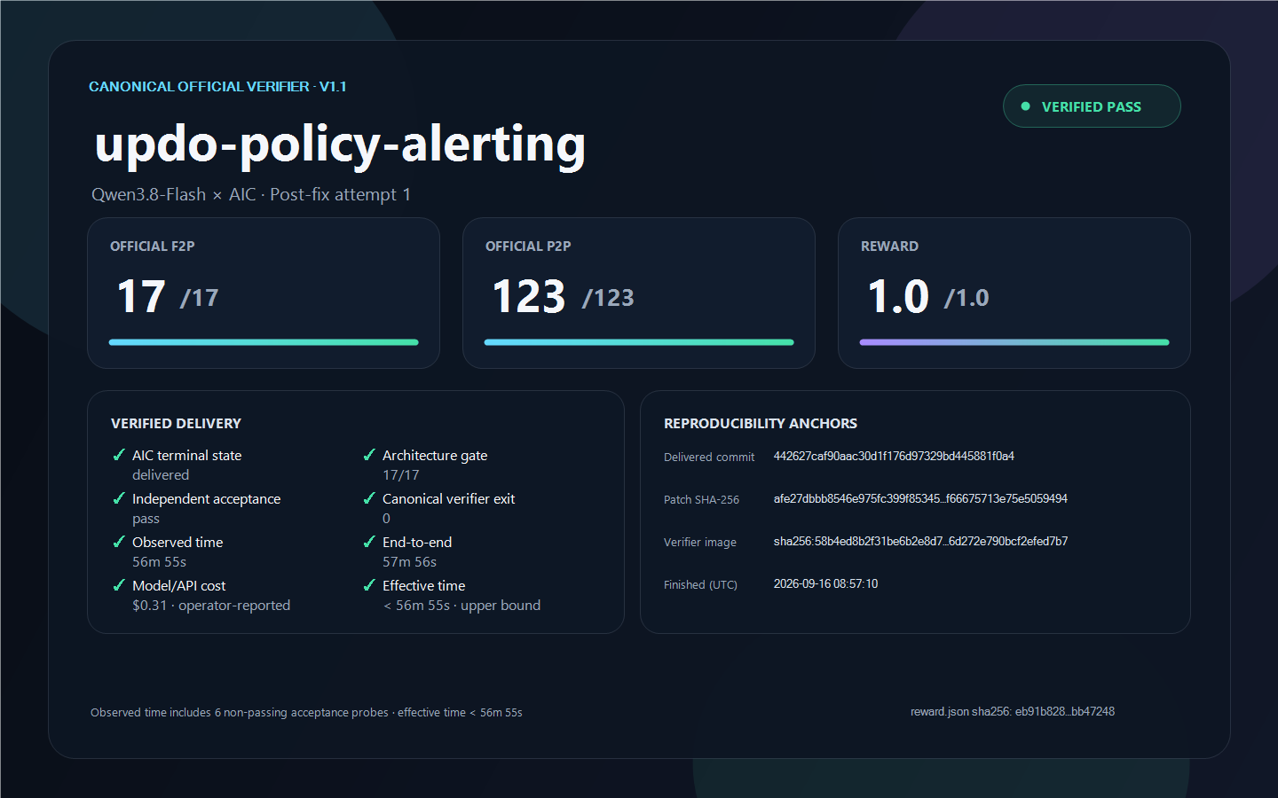1278x798 pixels.
Task: Click the 'OFFICIAL P2P' card label
Action: coord(528,246)
